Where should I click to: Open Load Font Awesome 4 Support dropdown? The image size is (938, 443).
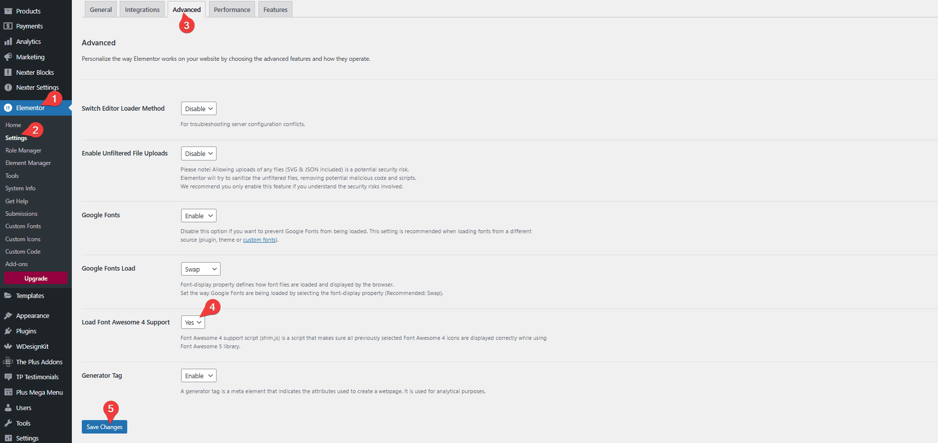tap(193, 322)
